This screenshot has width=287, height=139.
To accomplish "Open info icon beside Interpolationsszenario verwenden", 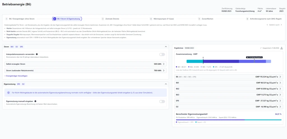I will (37, 54).
